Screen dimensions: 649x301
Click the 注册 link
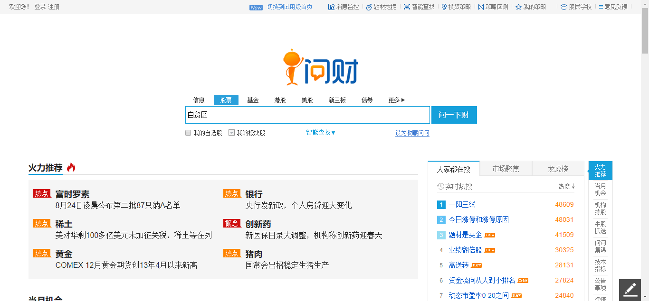tap(54, 7)
